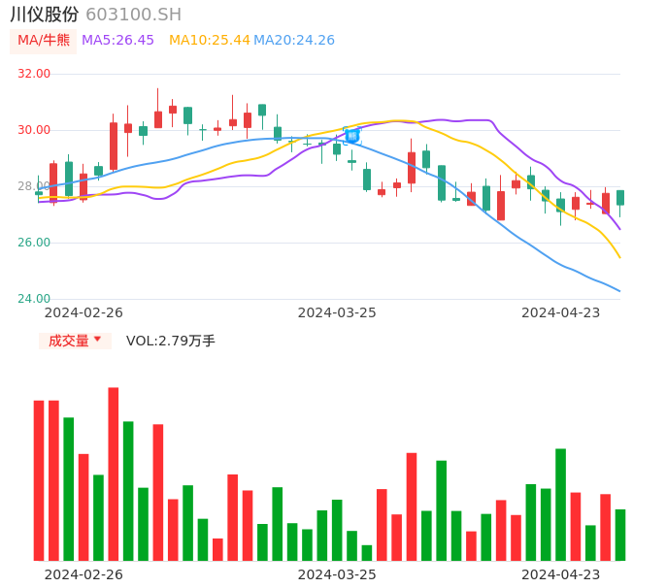Click the 32.00 price axis label
This screenshot has width=666, height=588.
pos(35,74)
